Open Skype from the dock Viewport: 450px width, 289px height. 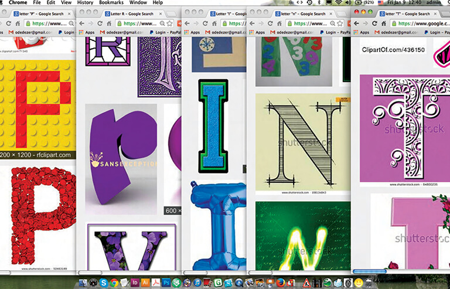click(x=103, y=283)
